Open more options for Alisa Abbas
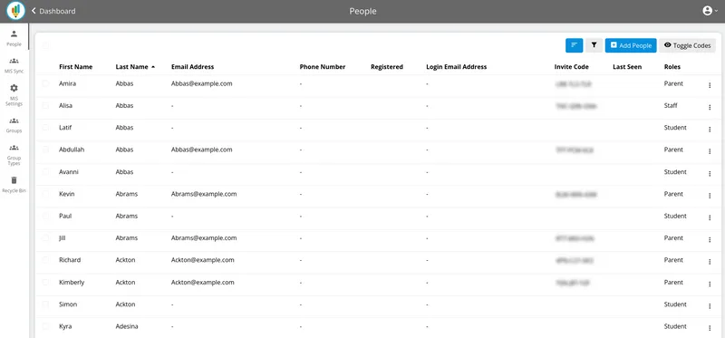 pyautogui.click(x=710, y=107)
